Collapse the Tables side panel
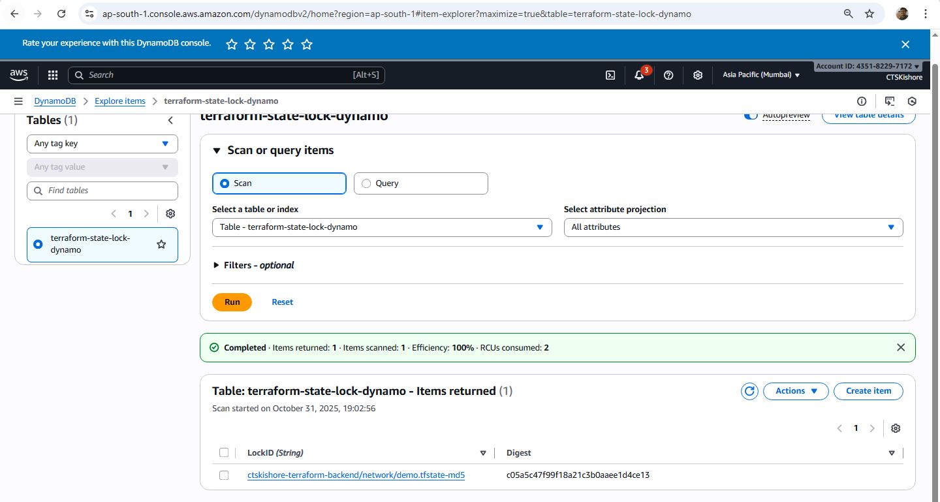The width and height of the screenshot is (940, 502). click(x=170, y=120)
